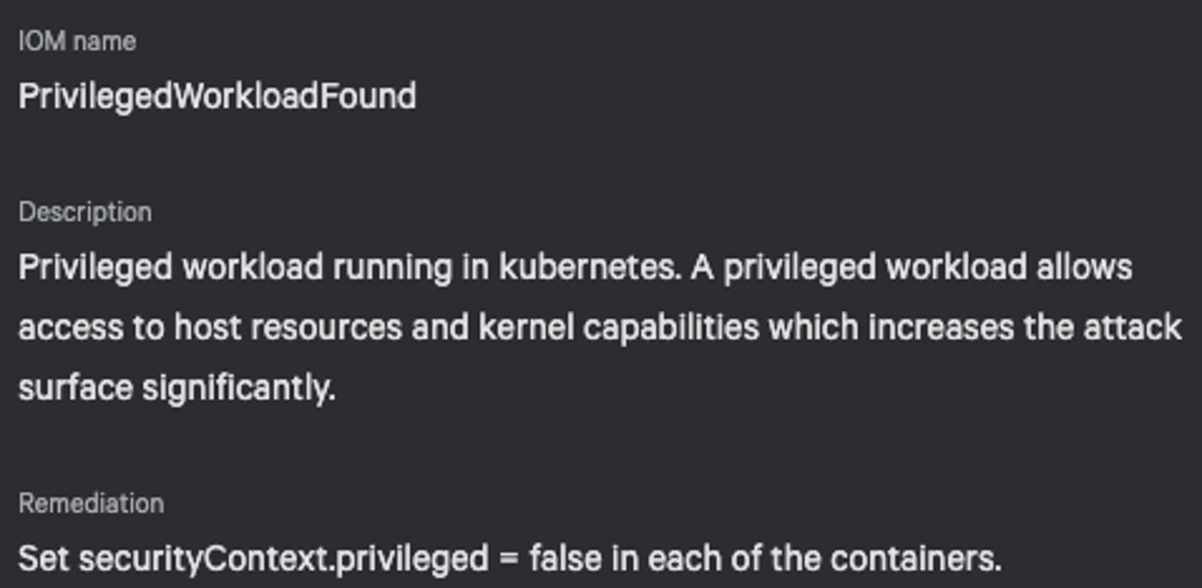Select the PrivilegedWorkloadFound name value
The width and height of the screenshot is (1202, 588).
(x=217, y=97)
